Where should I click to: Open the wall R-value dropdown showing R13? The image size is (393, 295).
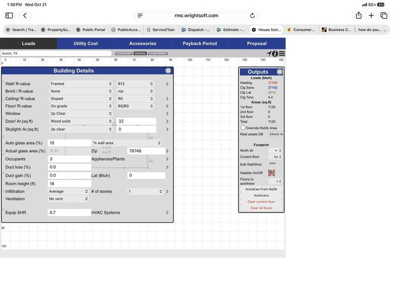point(136,84)
